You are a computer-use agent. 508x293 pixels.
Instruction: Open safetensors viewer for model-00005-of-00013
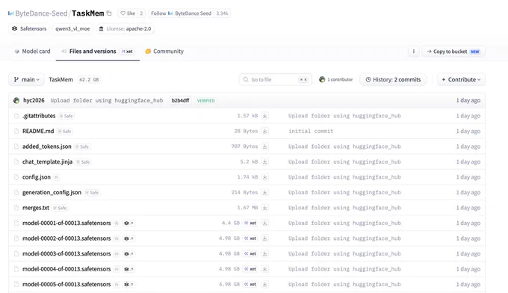(x=128, y=284)
